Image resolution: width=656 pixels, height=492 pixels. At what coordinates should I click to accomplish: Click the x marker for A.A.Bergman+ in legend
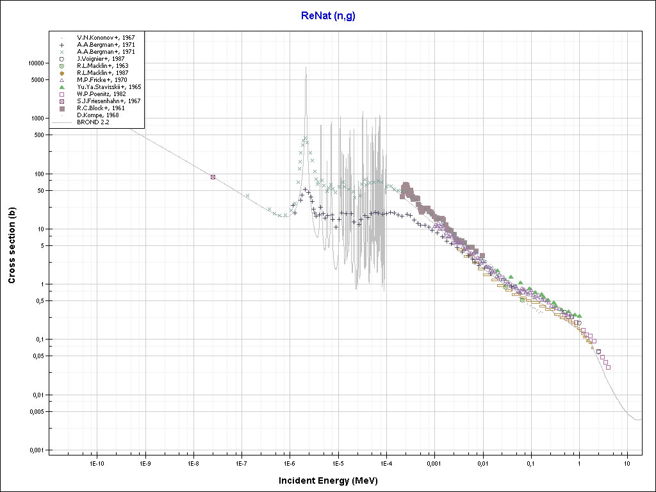[61, 52]
